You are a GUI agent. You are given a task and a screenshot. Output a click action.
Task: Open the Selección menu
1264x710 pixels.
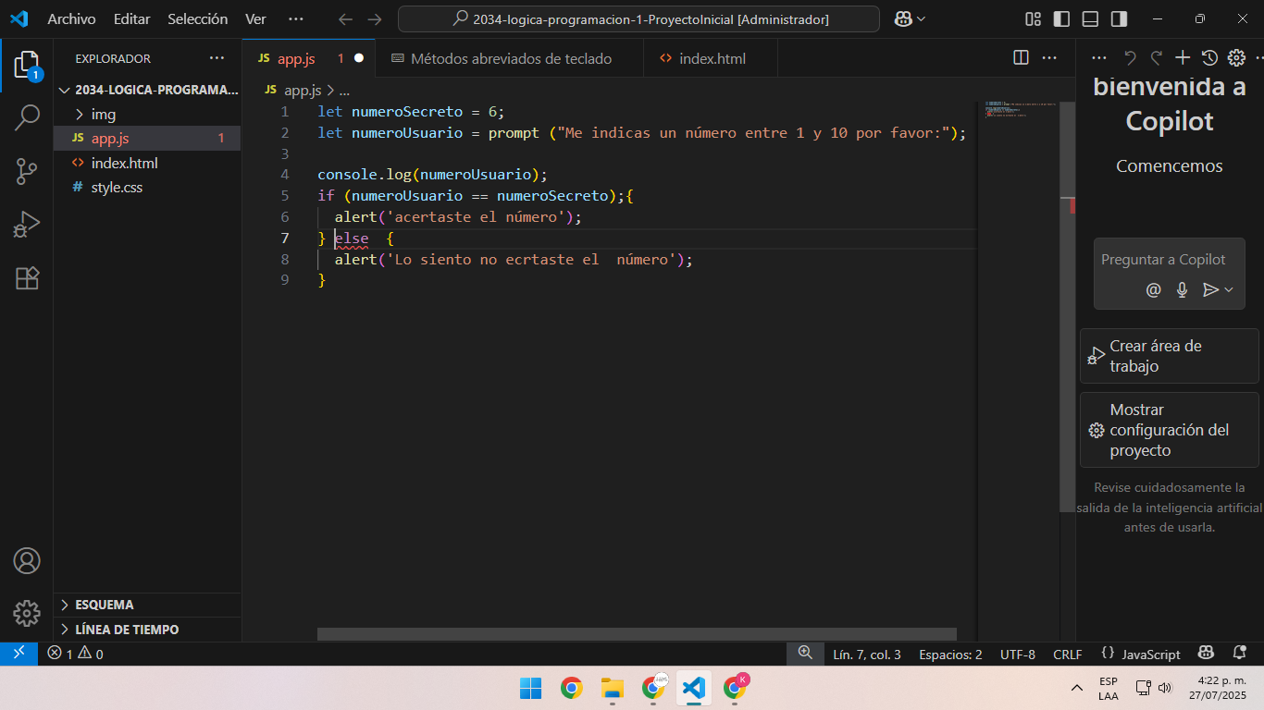pyautogui.click(x=197, y=18)
